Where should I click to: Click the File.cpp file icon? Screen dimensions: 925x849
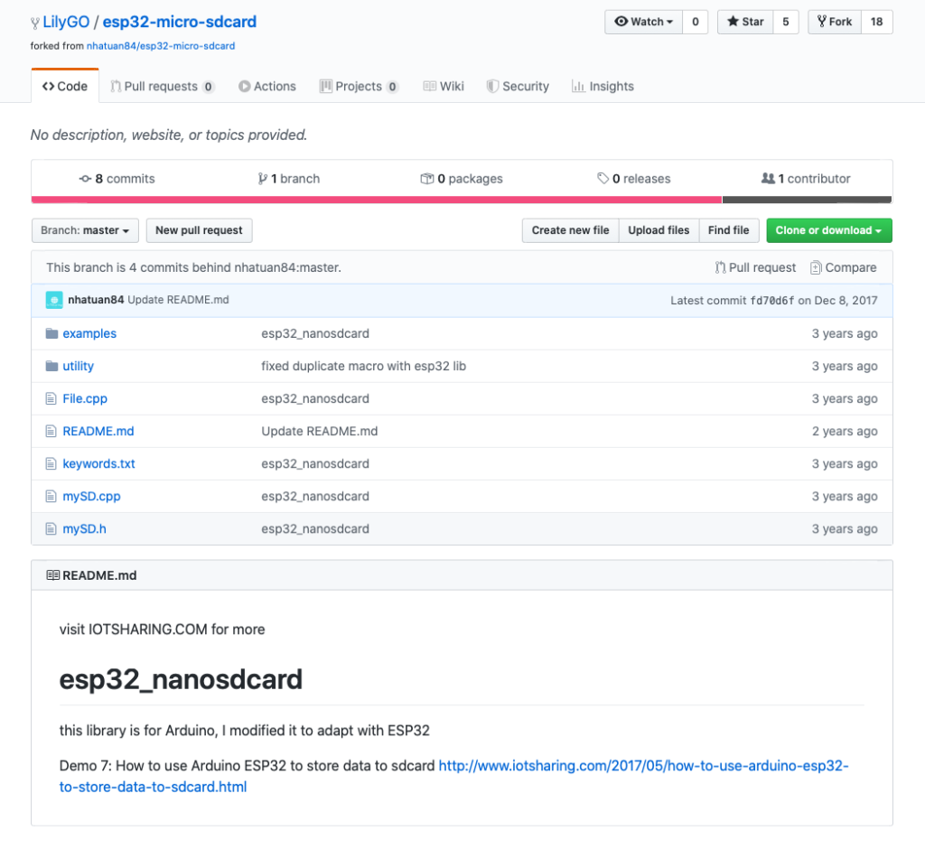click(51, 399)
